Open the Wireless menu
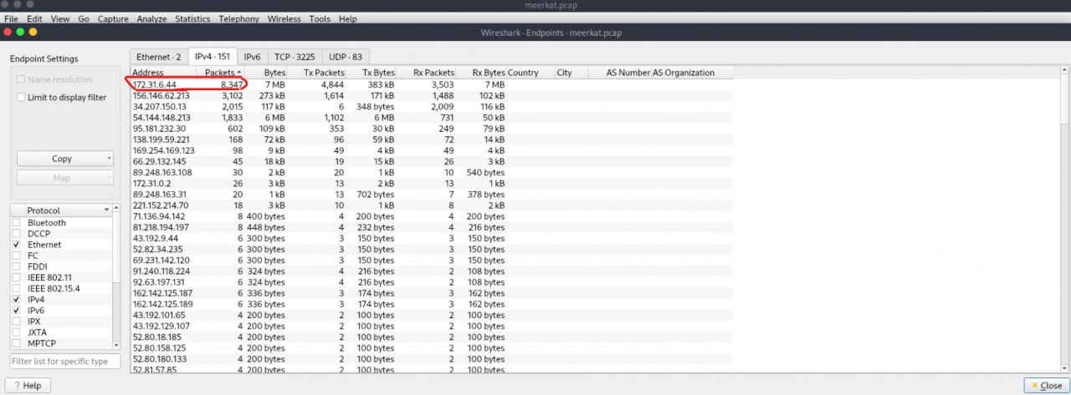This screenshot has width=1071, height=395. (x=284, y=18)
